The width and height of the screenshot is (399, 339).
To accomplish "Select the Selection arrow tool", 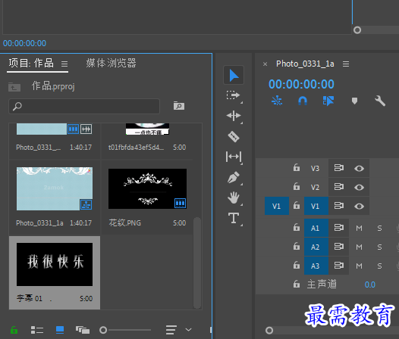I will click(x=234, y=75).
